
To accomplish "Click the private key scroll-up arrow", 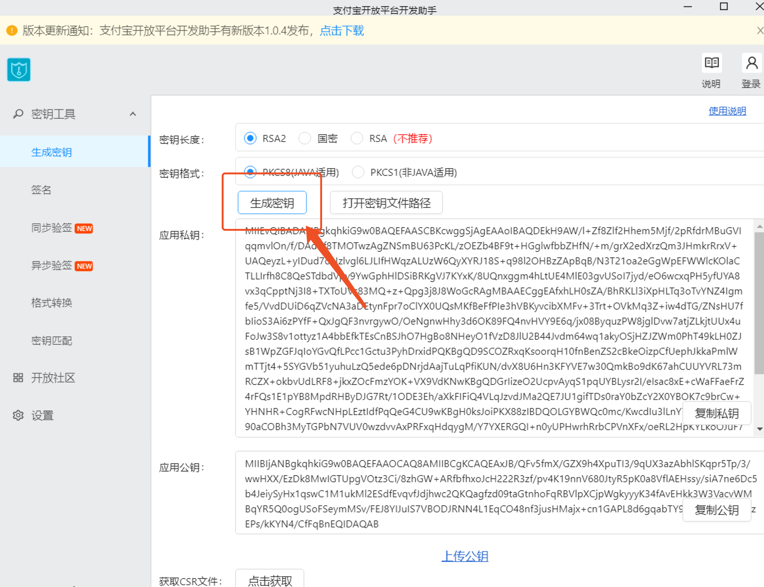I will tap(760, 226).
